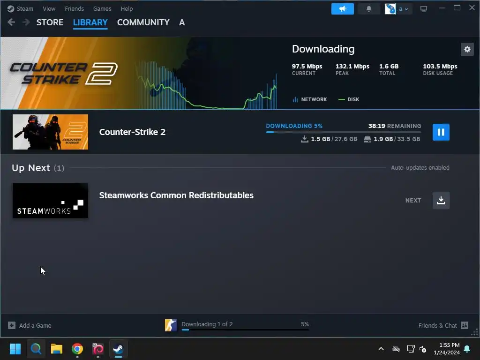
Task: Pause the Counter-Strike 2 download
Action: 441,132
